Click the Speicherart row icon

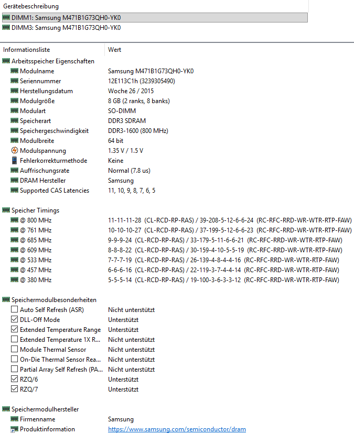point(15,121)
